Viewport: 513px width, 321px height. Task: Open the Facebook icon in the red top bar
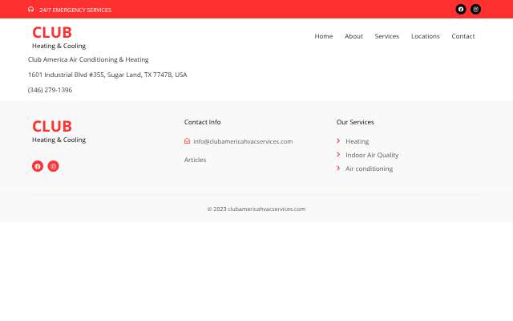point(461,9)
